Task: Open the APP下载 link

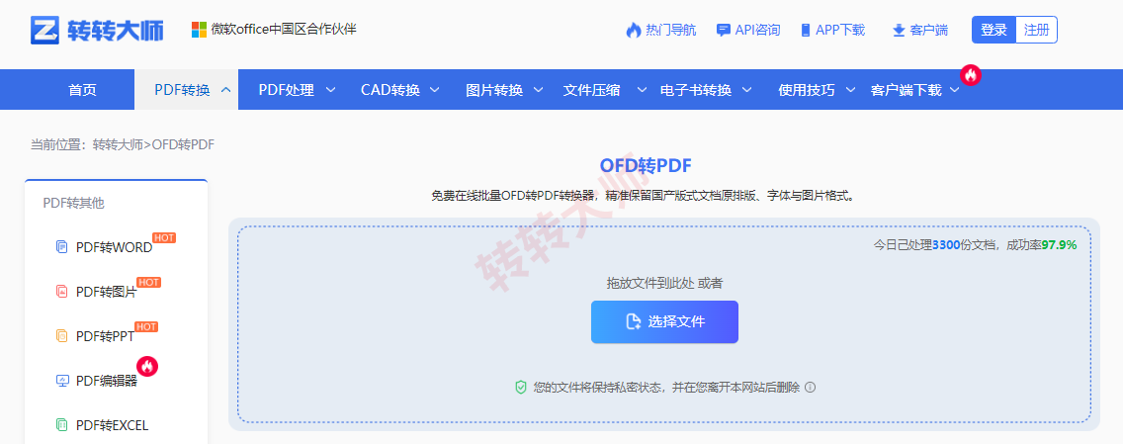Action: tap(840, 30)
